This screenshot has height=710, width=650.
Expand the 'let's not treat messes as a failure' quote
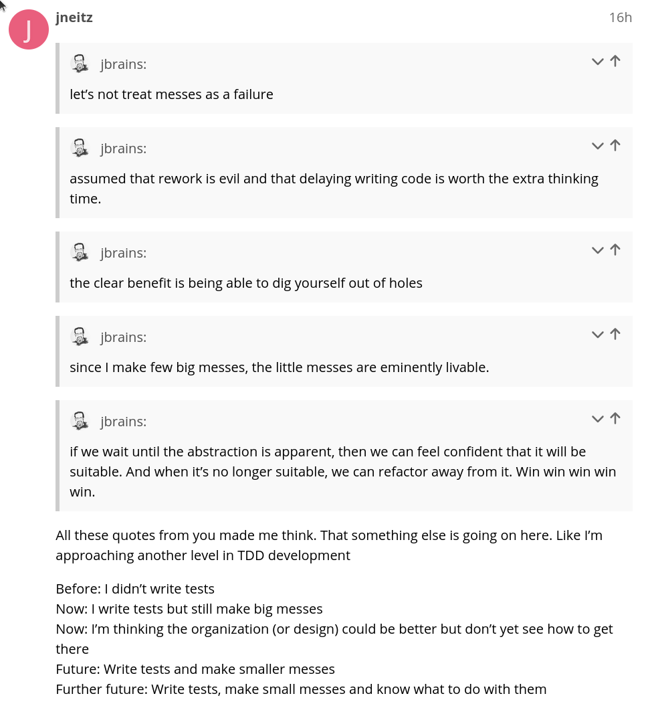click(x=597, y=62)
